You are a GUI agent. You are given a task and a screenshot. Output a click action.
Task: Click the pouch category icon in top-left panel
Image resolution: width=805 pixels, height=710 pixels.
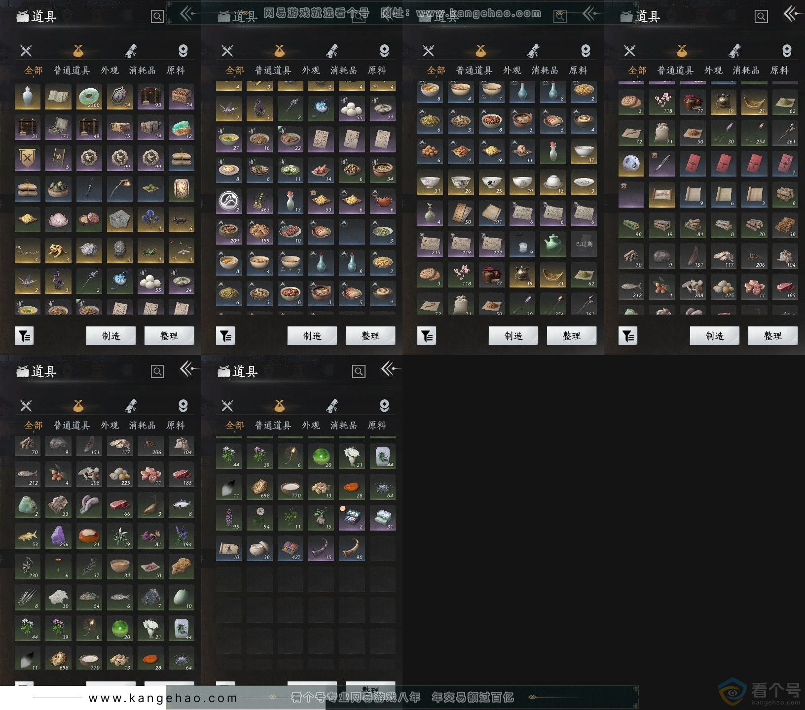click(x=78, y=50)
